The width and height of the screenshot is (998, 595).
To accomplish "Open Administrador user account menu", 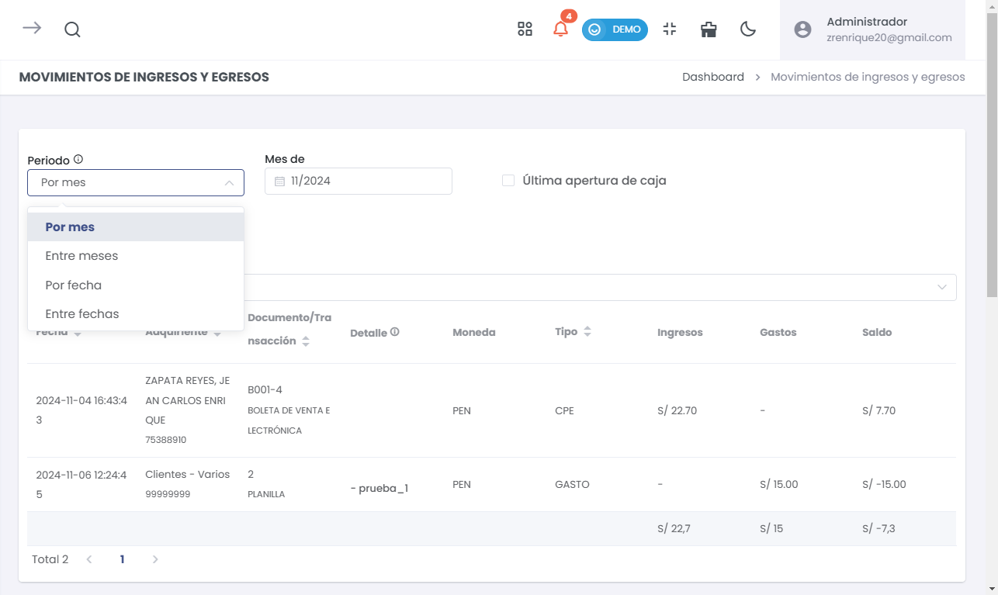I will coord(872,29).
